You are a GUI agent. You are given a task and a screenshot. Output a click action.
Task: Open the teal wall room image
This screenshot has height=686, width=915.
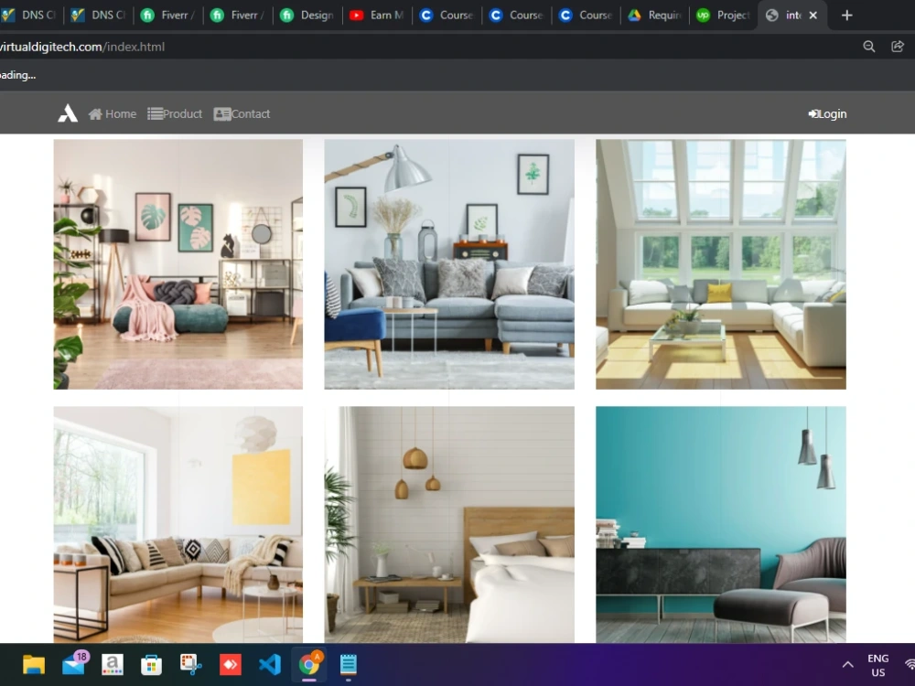721,524
